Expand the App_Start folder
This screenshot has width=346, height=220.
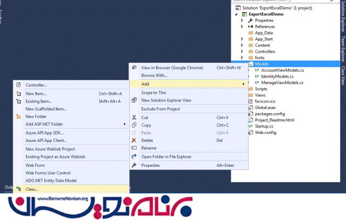pyautogui.click(x=242, y=39)
